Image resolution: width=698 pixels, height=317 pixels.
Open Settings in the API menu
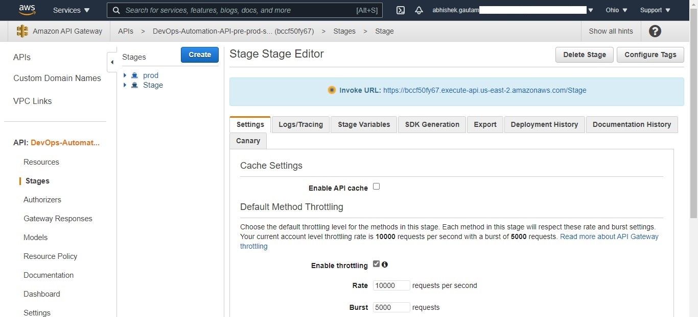[37, 313]
